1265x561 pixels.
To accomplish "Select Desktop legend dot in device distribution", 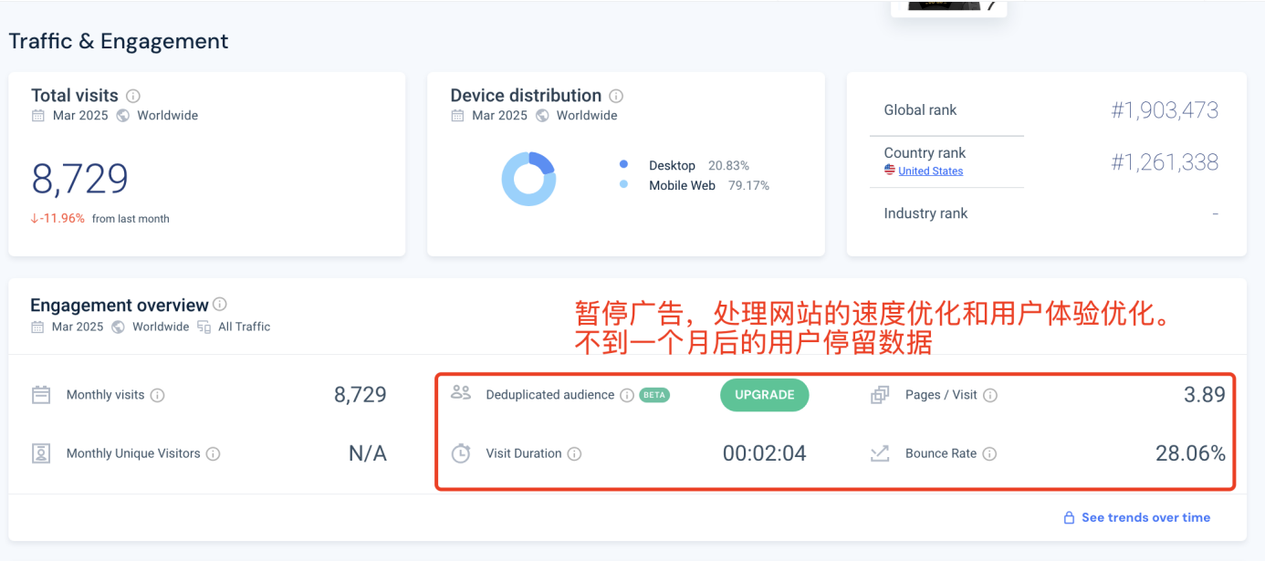I will click(623, 165).
